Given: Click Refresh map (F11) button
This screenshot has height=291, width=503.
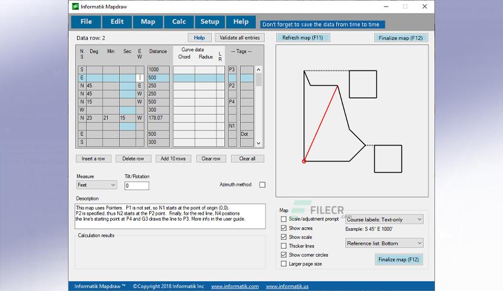Looking at the screenshot, I should 303,38.
